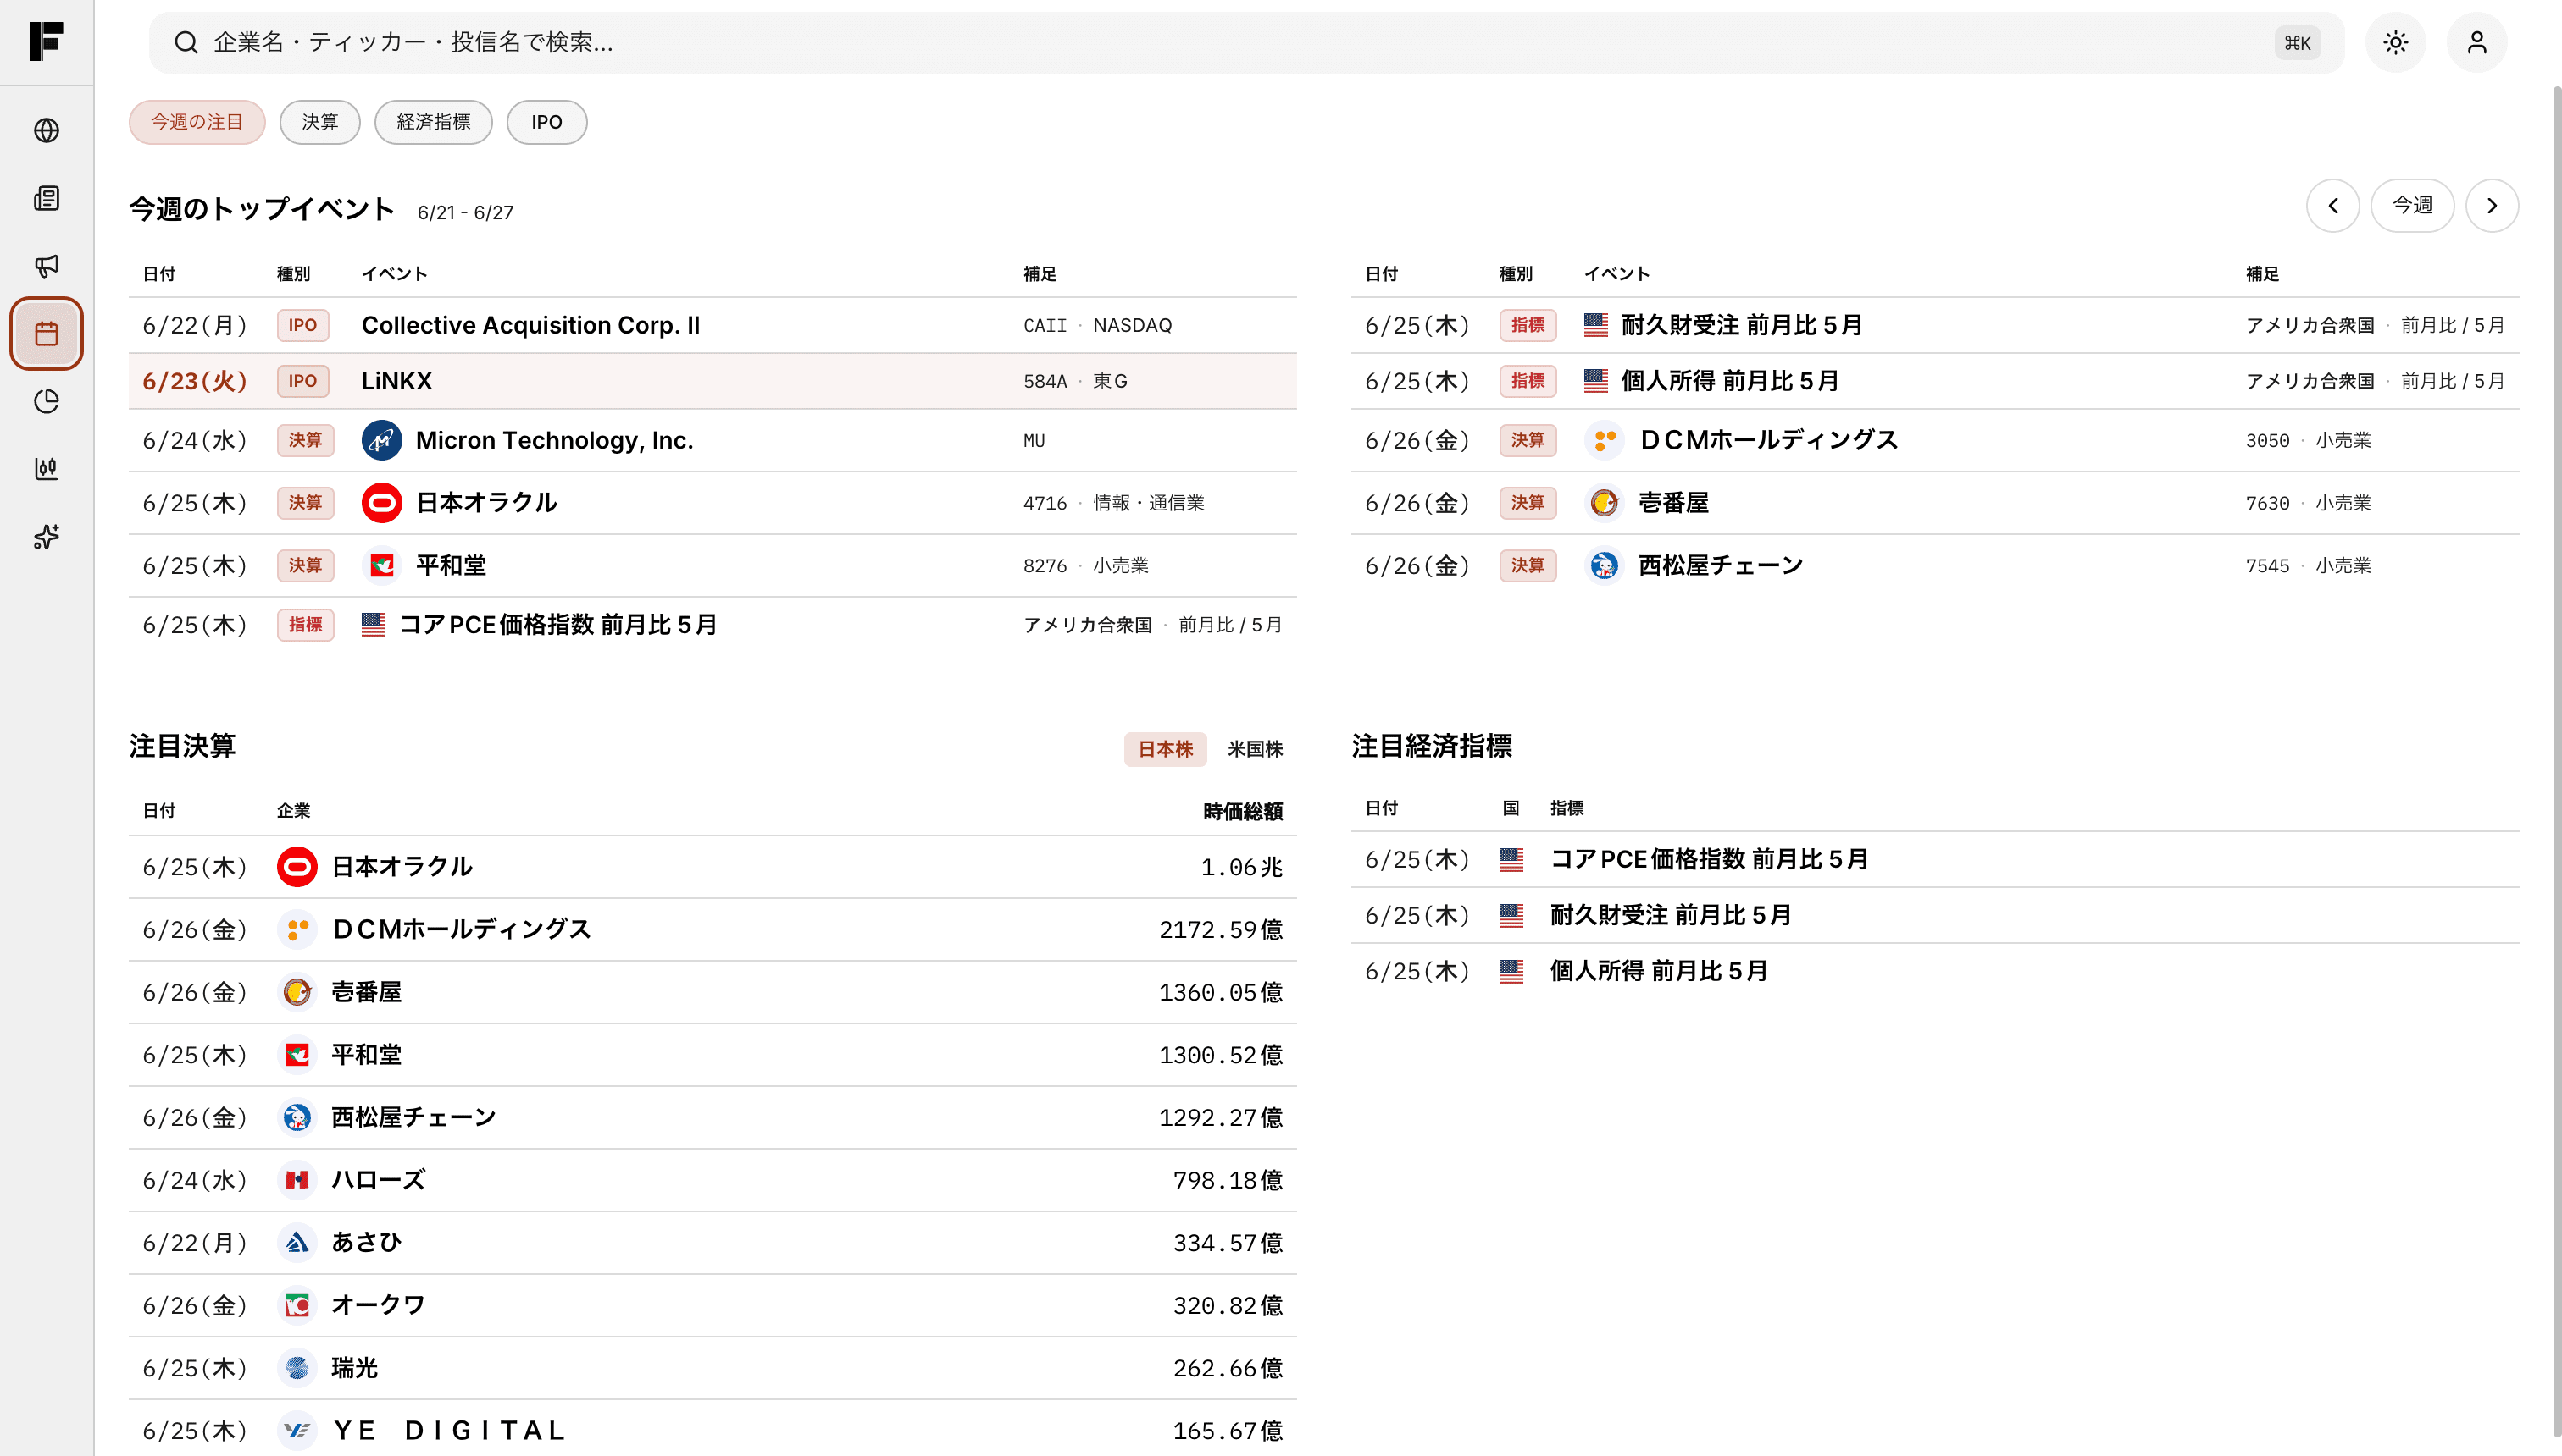Open 平和堂 in the top events table

point(713,566)
